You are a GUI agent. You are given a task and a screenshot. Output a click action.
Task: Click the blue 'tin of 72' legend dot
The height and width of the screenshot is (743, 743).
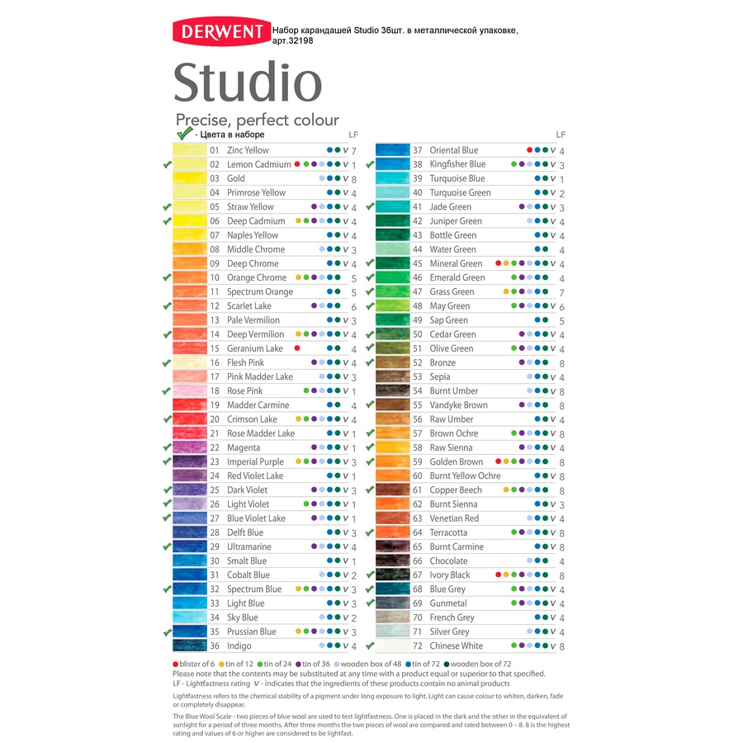408,665
